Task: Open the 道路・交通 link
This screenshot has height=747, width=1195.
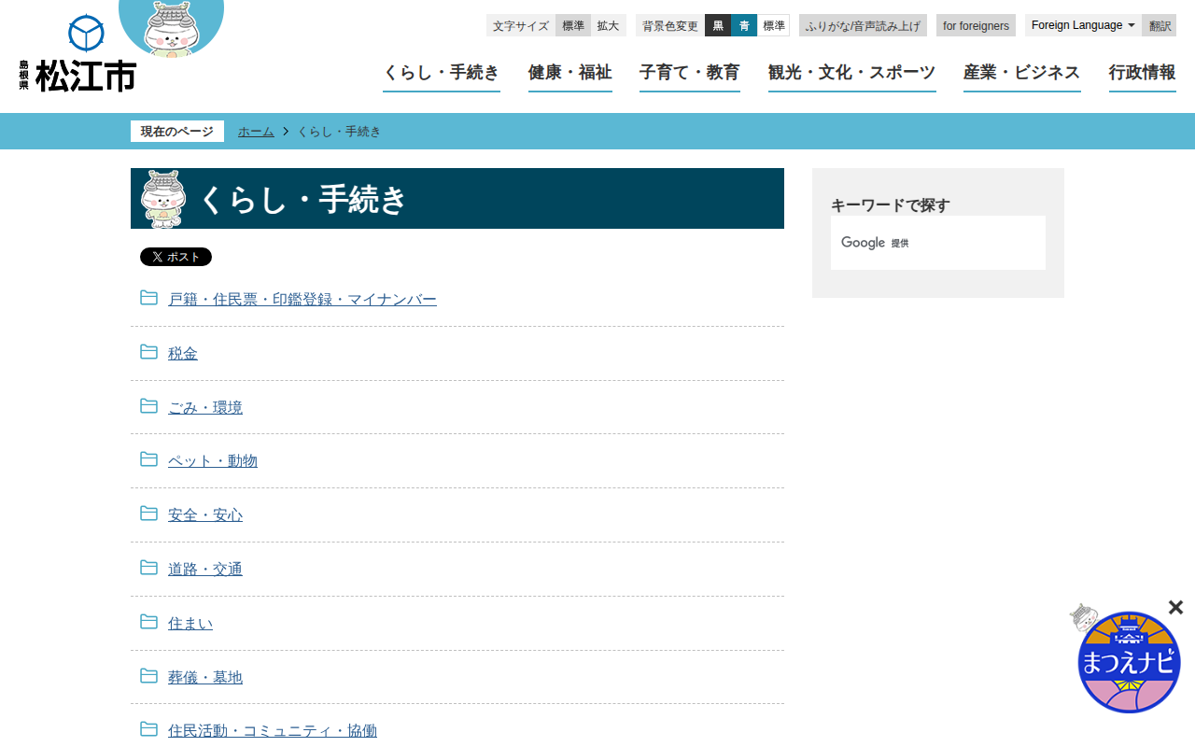Action: tap(205, 569)
